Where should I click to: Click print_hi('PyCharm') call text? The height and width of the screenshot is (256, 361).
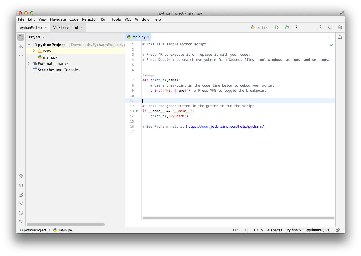coord(169,116)
